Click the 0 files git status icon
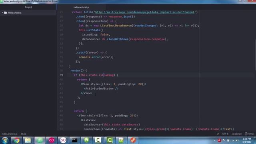 click(x=250, y=134)
